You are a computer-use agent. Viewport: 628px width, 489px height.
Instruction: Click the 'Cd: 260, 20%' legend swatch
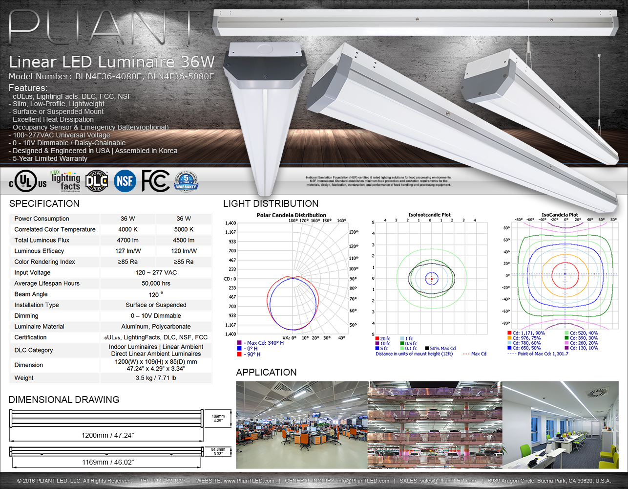click(x=566, y=343)
